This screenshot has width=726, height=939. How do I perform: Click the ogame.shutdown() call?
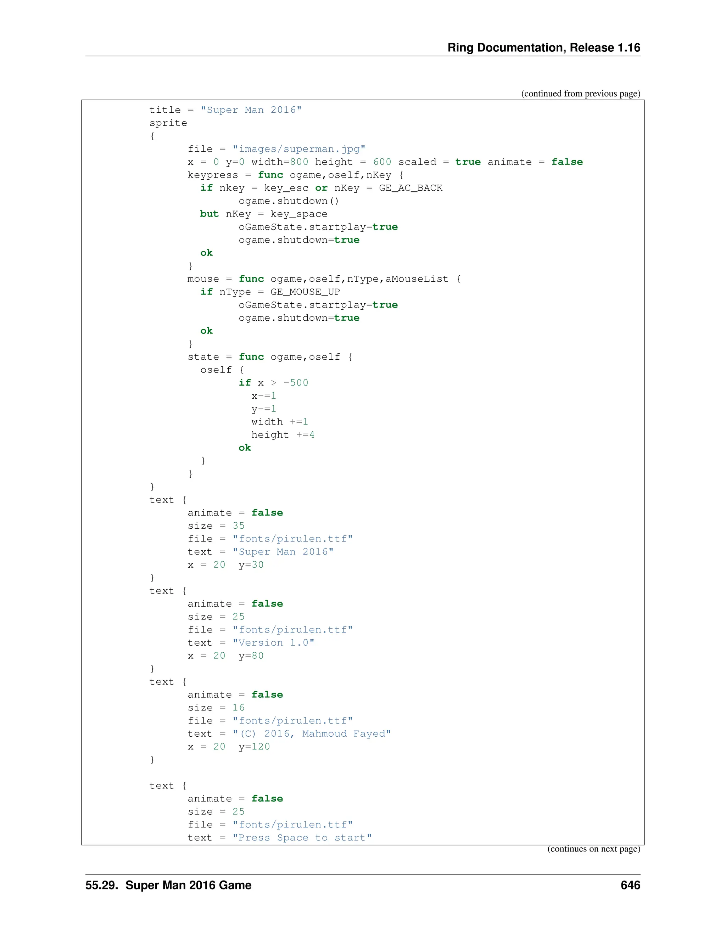(289, 201)
